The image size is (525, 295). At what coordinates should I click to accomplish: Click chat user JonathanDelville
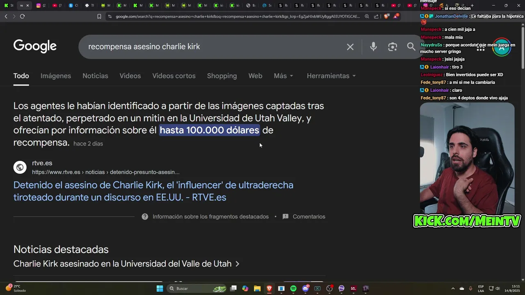point(451,16)
